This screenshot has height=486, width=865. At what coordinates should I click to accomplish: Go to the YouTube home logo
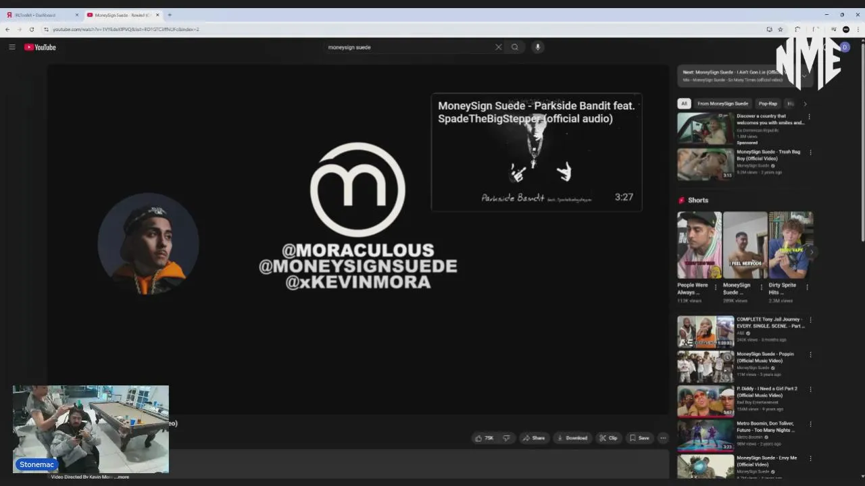click(40, 47)
